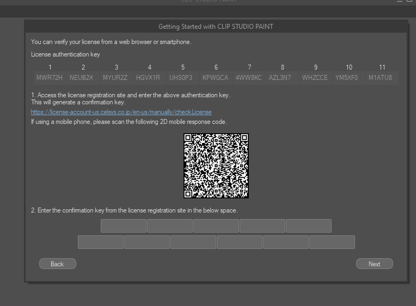Click the Next button
Screen dimensions: 416x306
[375, 264]
